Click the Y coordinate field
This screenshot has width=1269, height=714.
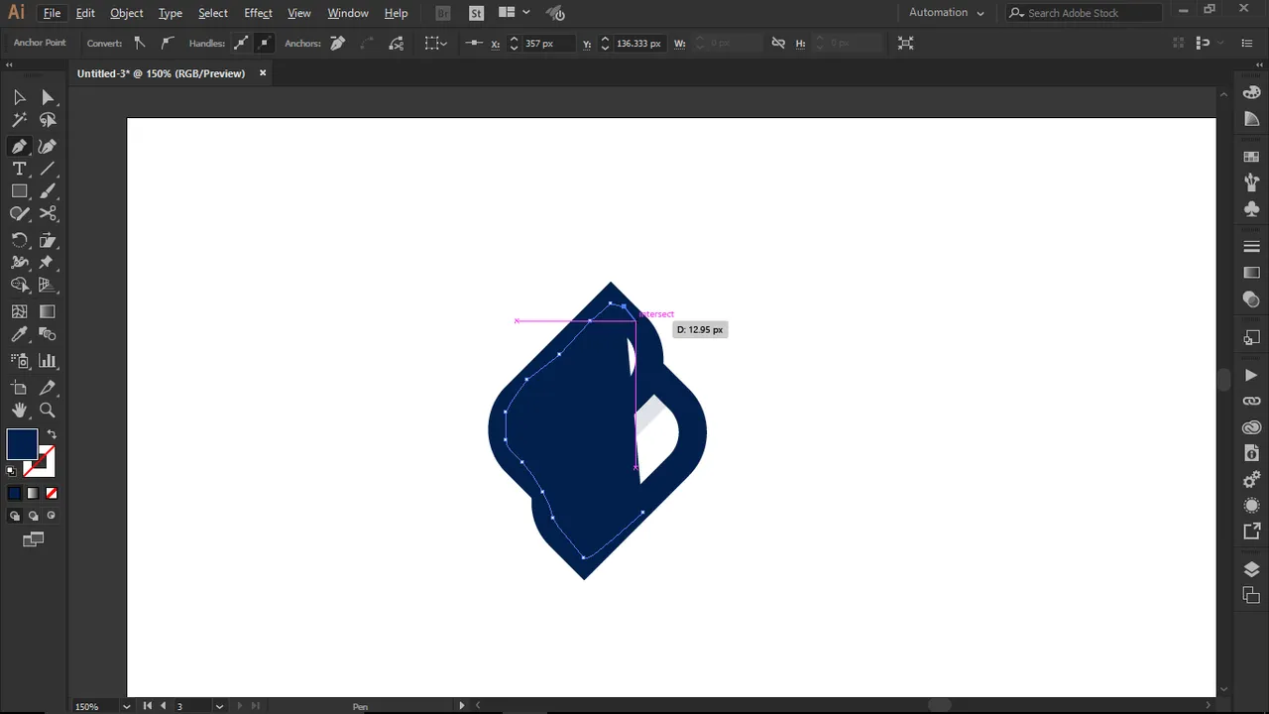click(x=638, y=44)
